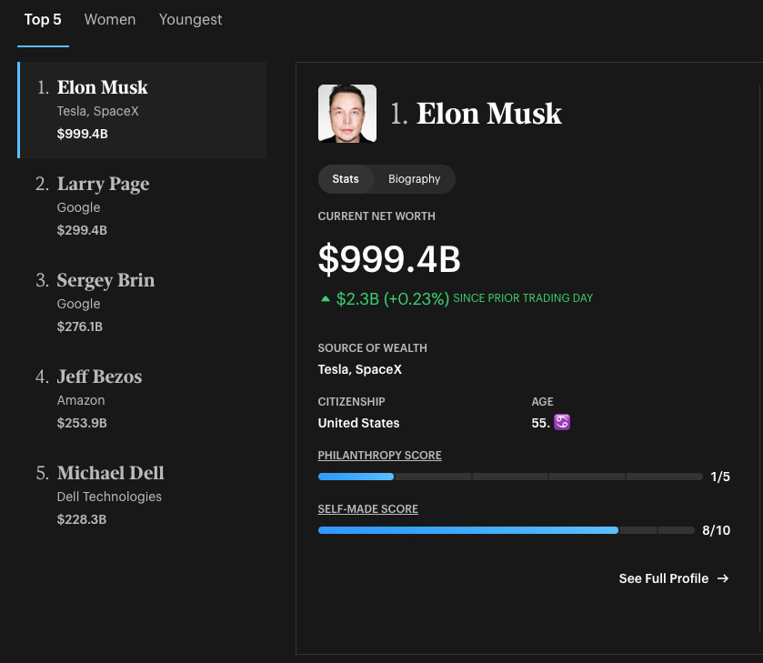Open the Self-Made Score explanation link
The width and height of the screenshot is (763, 663).
[x=368, y=508]
